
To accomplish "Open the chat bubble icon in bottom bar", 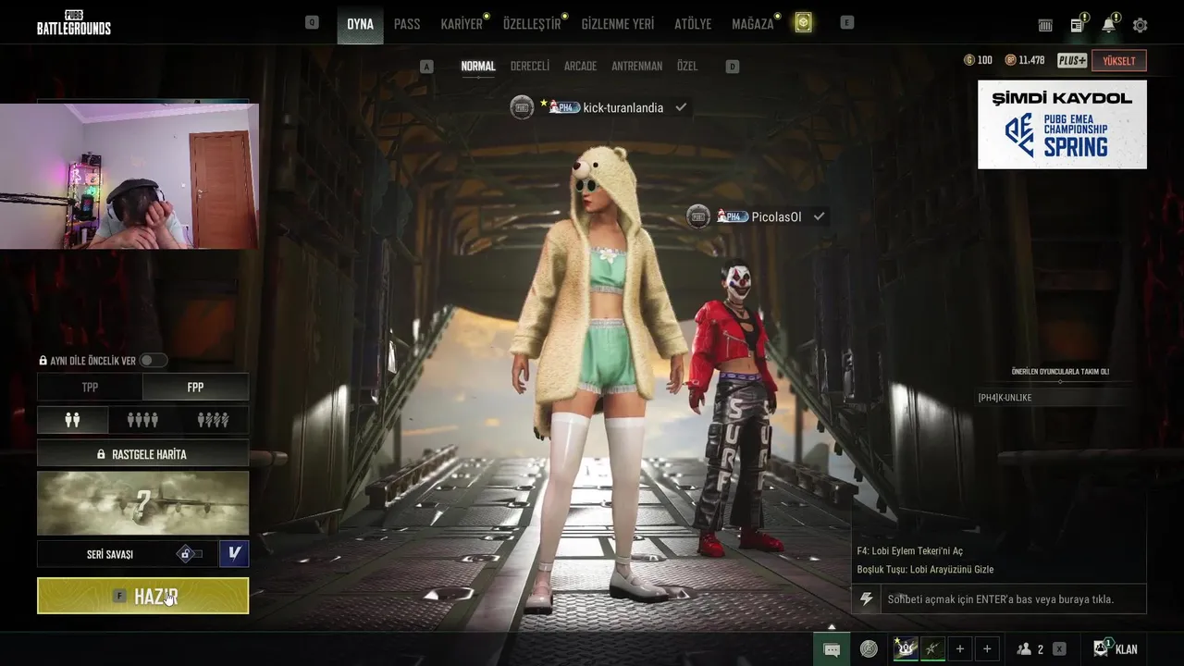I will pos(832,649).
